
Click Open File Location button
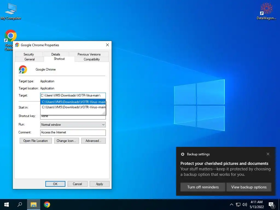pos(36,141)
